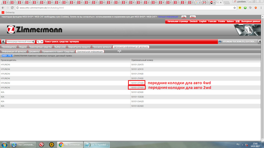Open the Модели tab
Image resolution: width=264 pixels, height=148 pixels.
[23, 47]
